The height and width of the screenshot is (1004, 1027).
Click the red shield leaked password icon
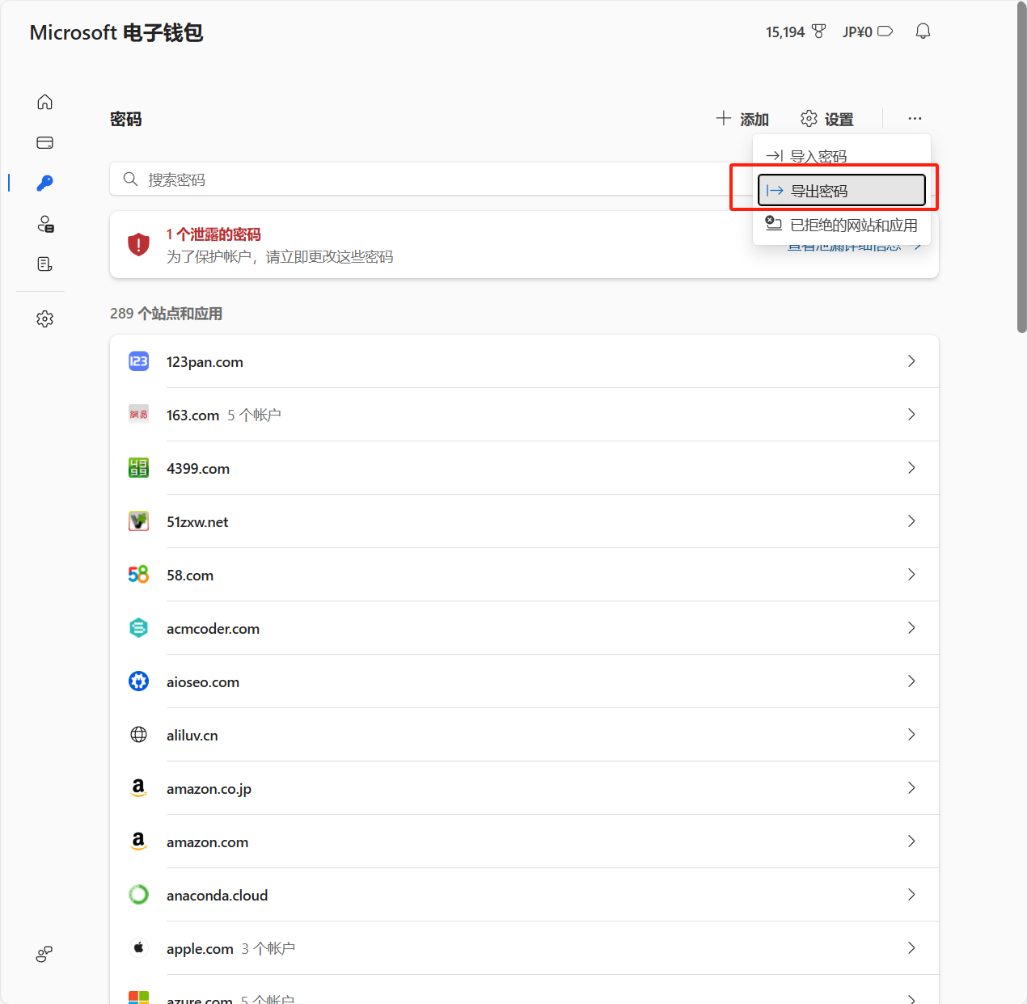[x=139, y=244]
